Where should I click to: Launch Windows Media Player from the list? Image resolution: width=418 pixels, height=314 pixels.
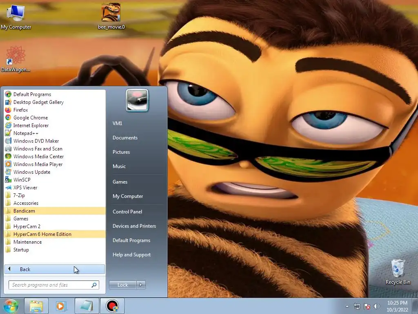click(55, 164)
